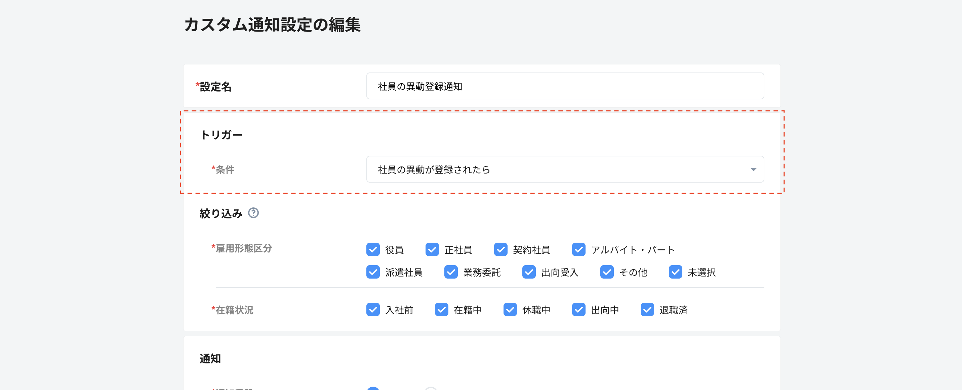
Task: Toggle off the 派遣社員 checkbox
Action: (x=373, y=272)
